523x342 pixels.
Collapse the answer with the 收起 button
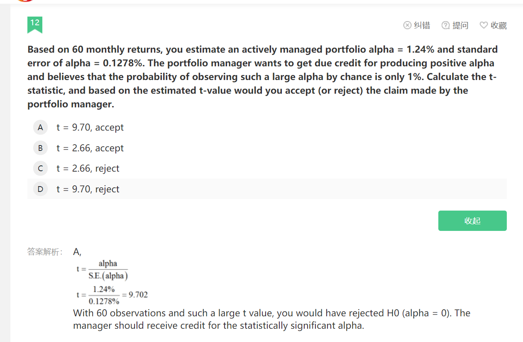pyautogui.click(x=472, y=221)
